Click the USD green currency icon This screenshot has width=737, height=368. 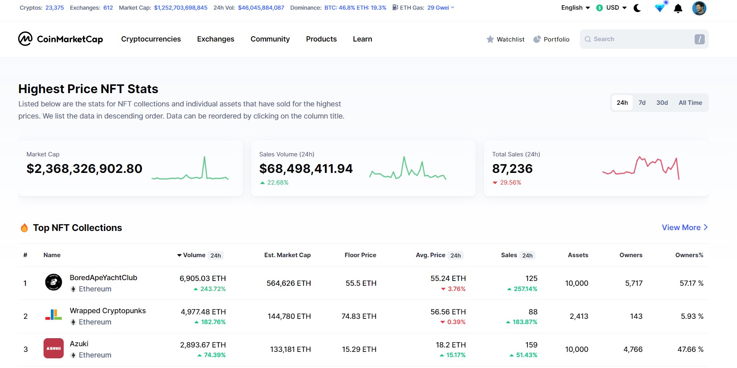click(600, 8)
